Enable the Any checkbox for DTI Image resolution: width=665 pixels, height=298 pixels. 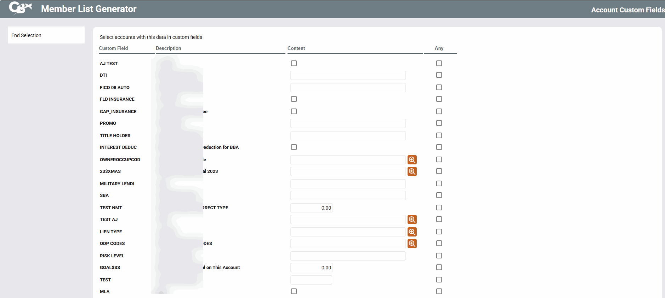[x=439, y=75]
